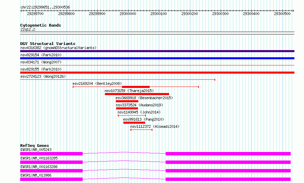The height and width of the screenshot is (183, 304).
Task: Select the 22q12.2 band label
Action: click(28, 29)
